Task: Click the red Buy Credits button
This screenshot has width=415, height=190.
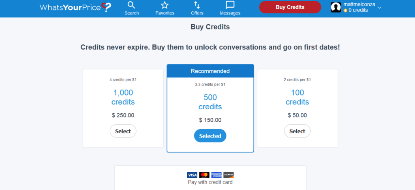Action: tap(290, 7)
